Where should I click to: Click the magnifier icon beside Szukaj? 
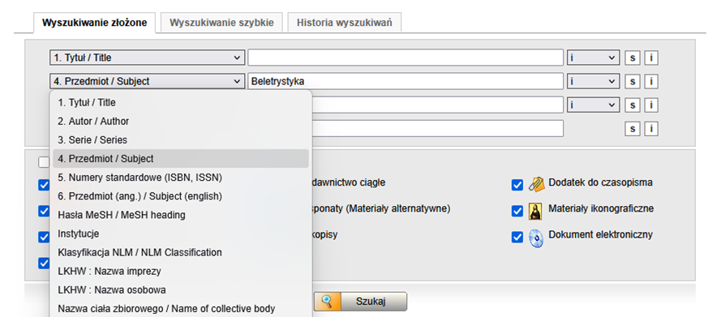point(327,302)
